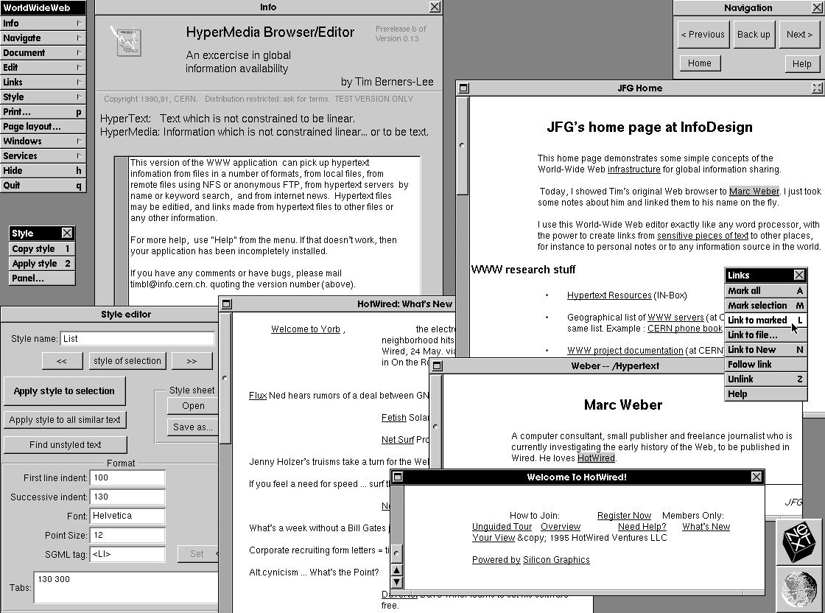This screenshot has height=613, width=825.
Task: Click miniaturize icon of JFG Home window
Action: coord(463,88)
